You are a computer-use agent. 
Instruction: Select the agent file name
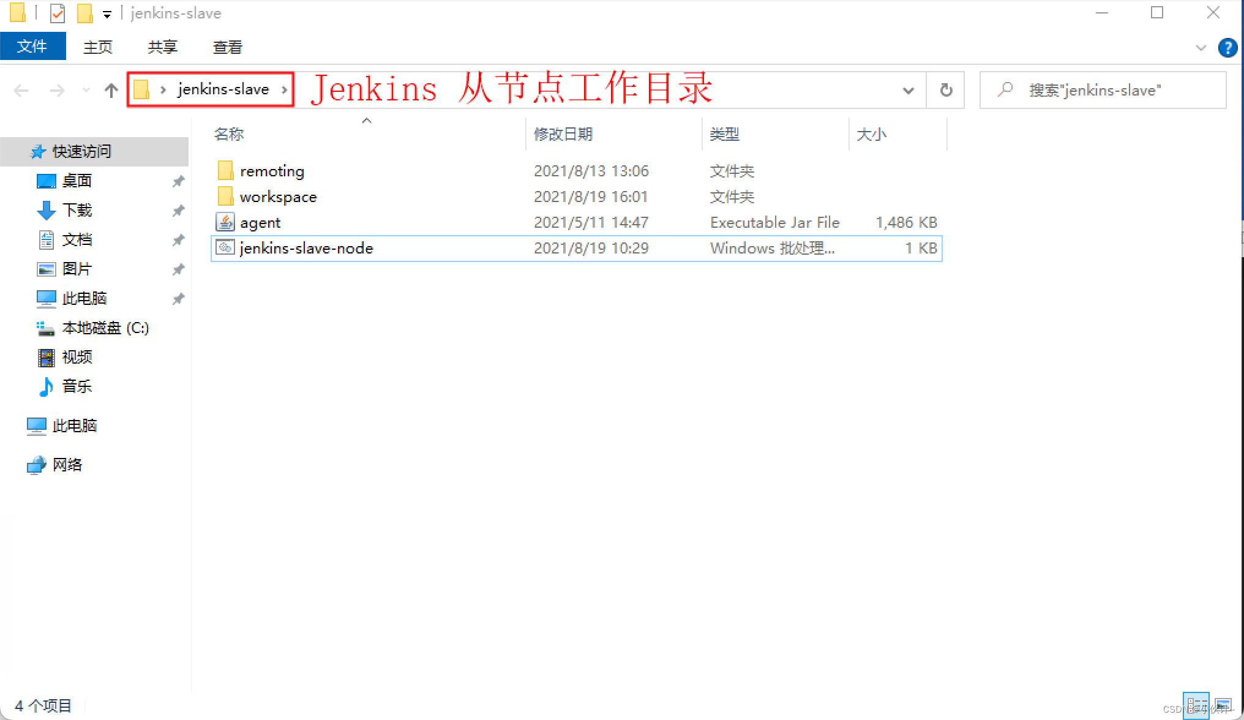coord(260,223)
